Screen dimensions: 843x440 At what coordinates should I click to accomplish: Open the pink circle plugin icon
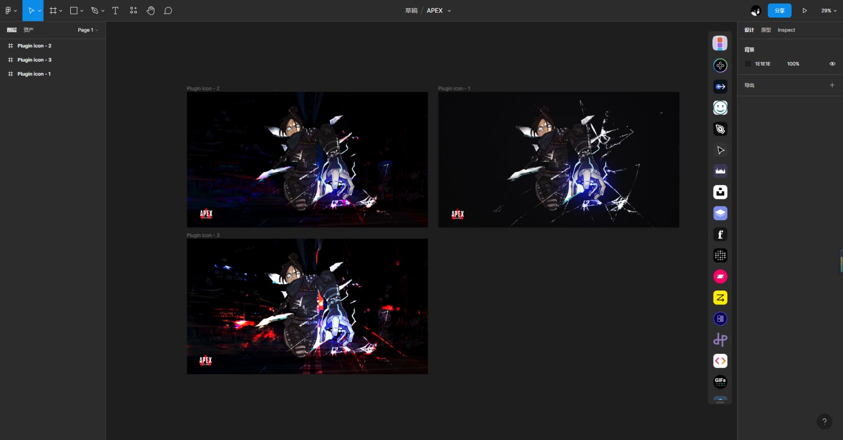(720, 276)
